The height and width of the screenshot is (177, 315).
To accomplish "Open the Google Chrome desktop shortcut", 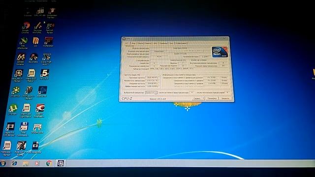I will 26,28.
